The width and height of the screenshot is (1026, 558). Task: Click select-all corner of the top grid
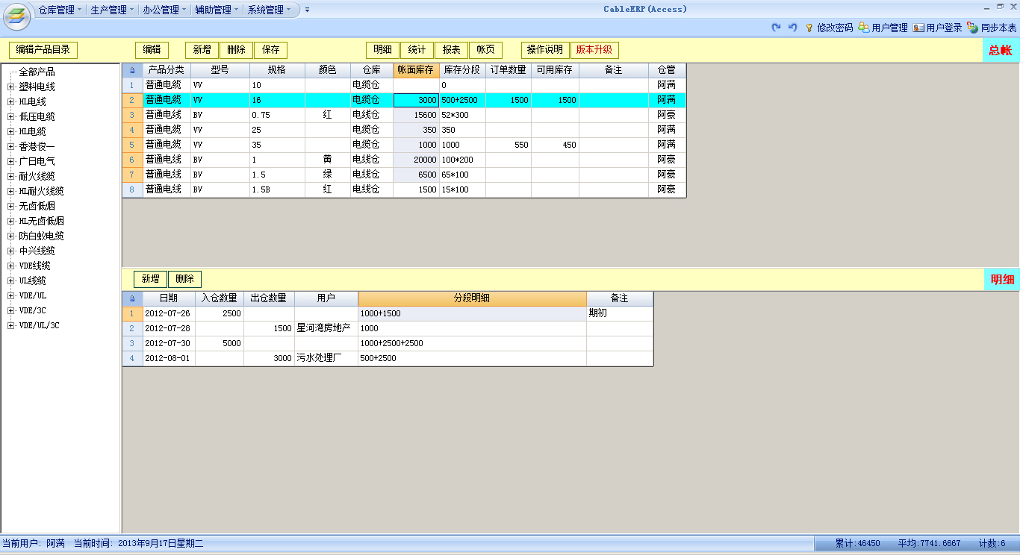[132, 70]
